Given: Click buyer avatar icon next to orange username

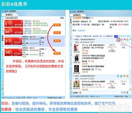Looking at the screenshot, I should point(74,18).
